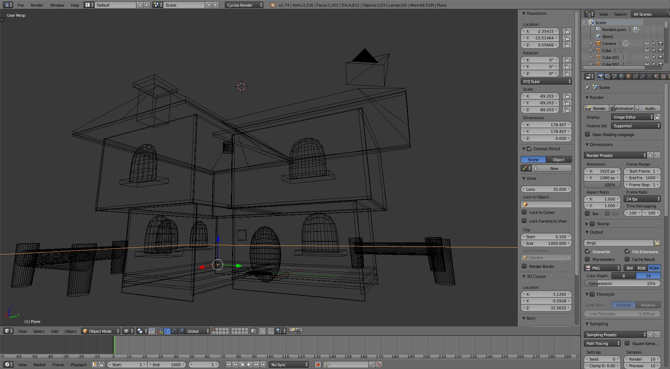Click the output folder browse icon
Image resolution: width=670 pixels, height=369 pixels.
point(657,243)
